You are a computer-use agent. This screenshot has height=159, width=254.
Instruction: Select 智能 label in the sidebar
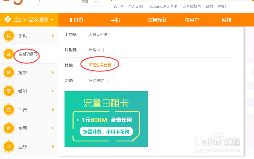pyautogui.click(x=23, y=91)
